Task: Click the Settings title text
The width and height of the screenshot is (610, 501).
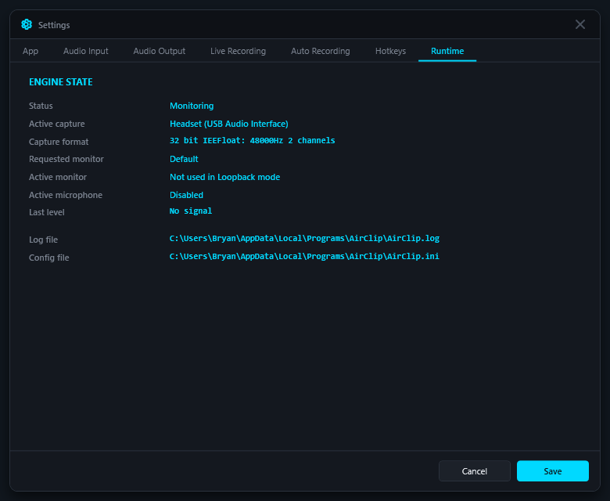Action: coord(54,25)
